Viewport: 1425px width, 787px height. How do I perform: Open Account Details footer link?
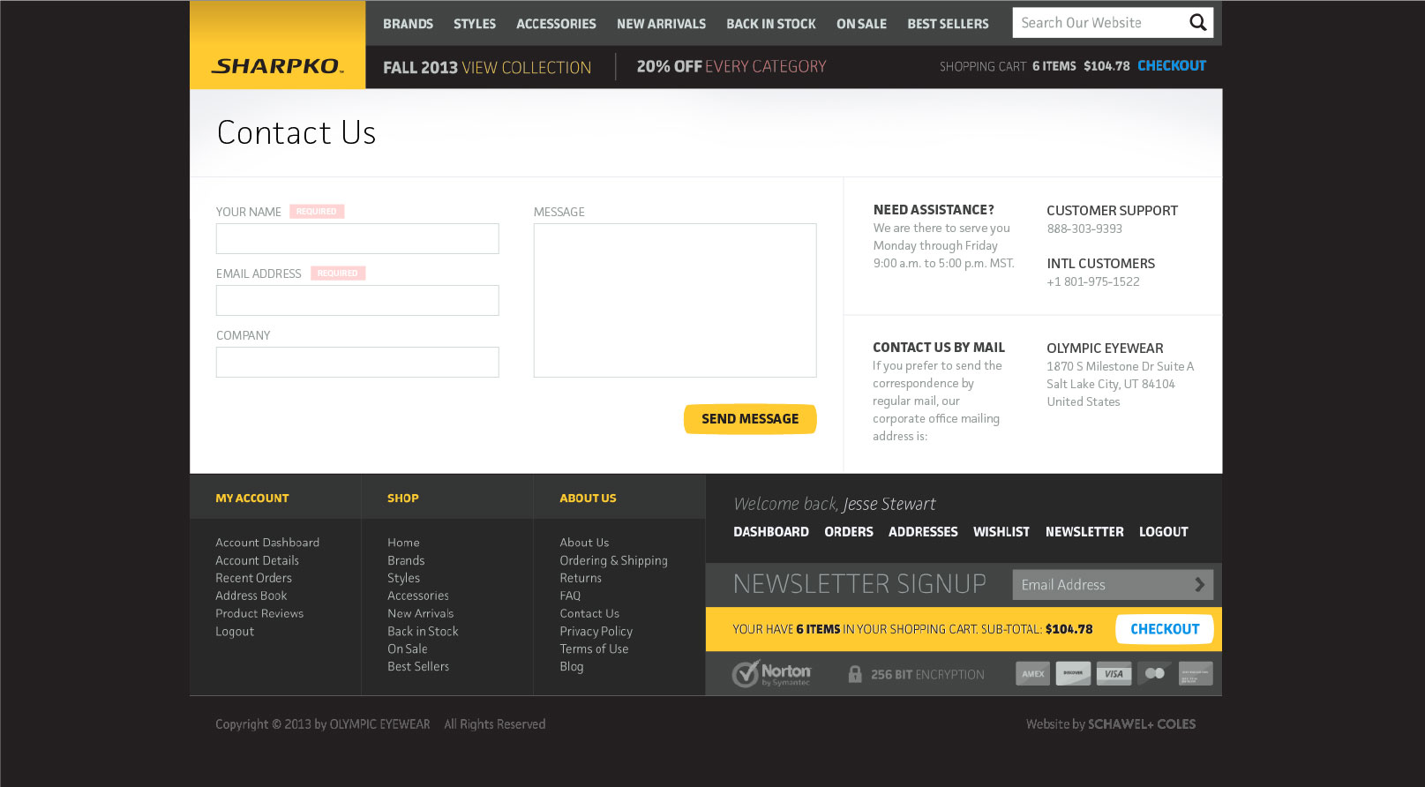(257, 560)
